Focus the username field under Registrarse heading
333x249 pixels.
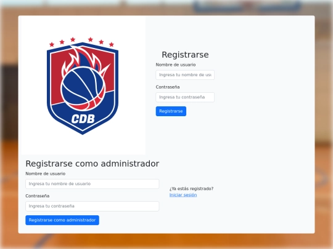click(x=185, y=75)
